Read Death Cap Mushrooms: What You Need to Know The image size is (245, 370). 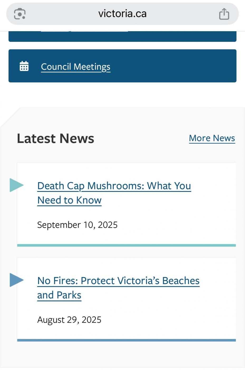114,186
